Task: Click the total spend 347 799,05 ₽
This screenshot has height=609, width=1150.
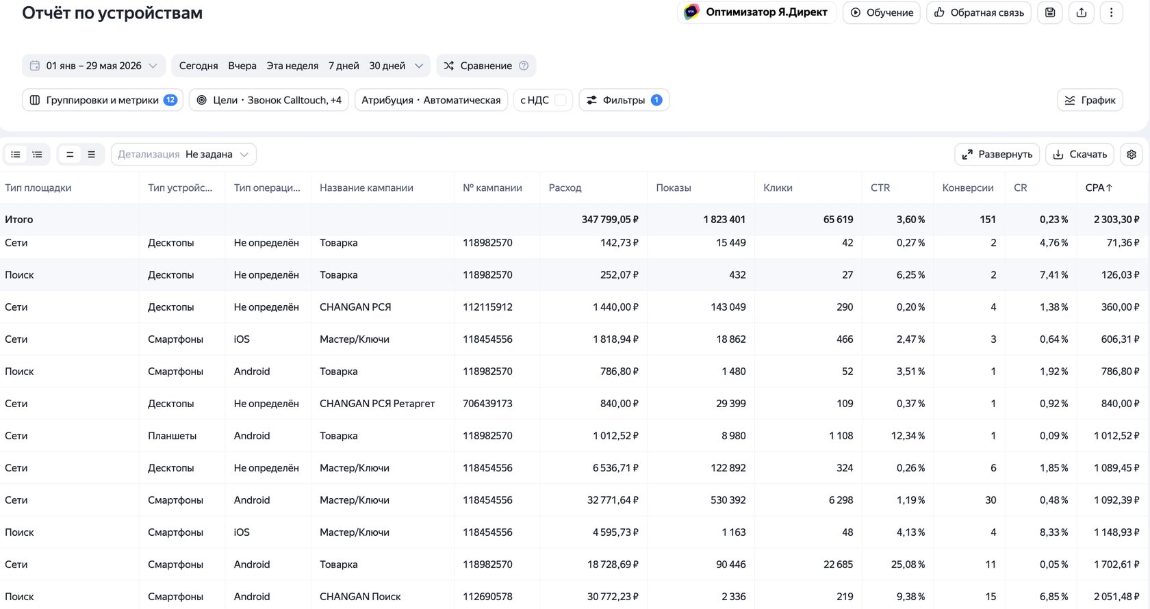Action: pos(610,220)
